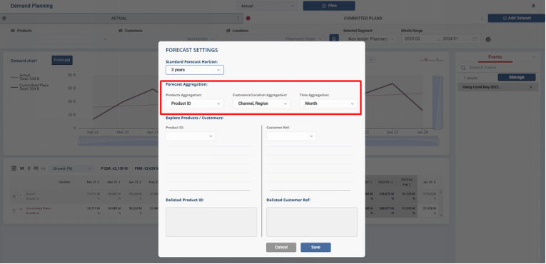Image resolution: width=546 pixels, height=264 pixels.
Task: Click the P12M: 42,139 M value
Action: click(x=115, y=168)
